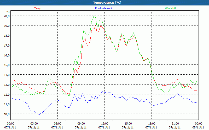
Task: Select the blue 'Punto de rocío' legend label
Action: (104, 8)
